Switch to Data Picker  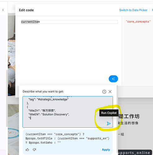[133, 10]
